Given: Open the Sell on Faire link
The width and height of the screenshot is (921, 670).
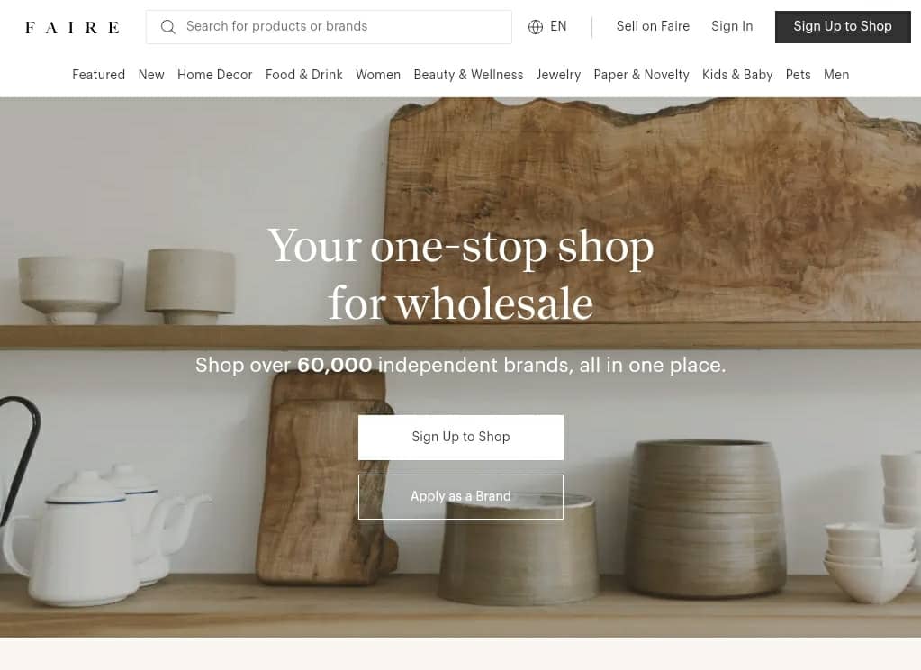Looking at the screenshot, I should [x=653, y=26].
